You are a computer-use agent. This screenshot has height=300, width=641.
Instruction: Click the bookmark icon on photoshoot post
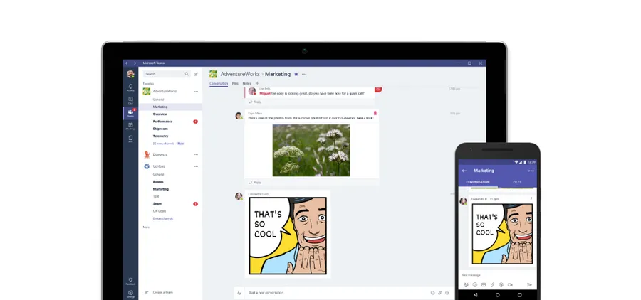coord(375,113)
